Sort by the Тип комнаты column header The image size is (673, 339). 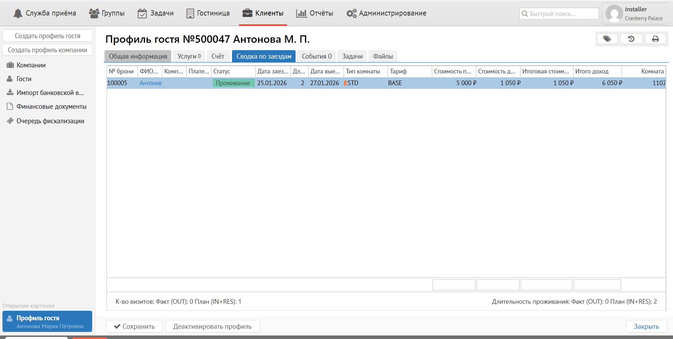pos(366,71)
